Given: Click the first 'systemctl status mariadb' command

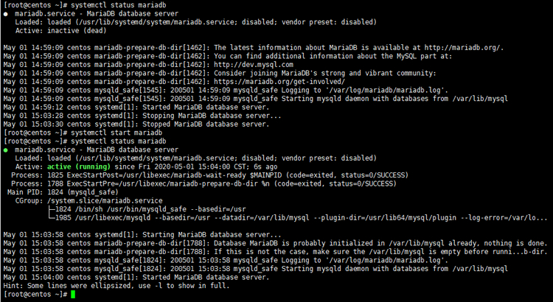Looking at the screenshot, I should (x=118, y=5).
